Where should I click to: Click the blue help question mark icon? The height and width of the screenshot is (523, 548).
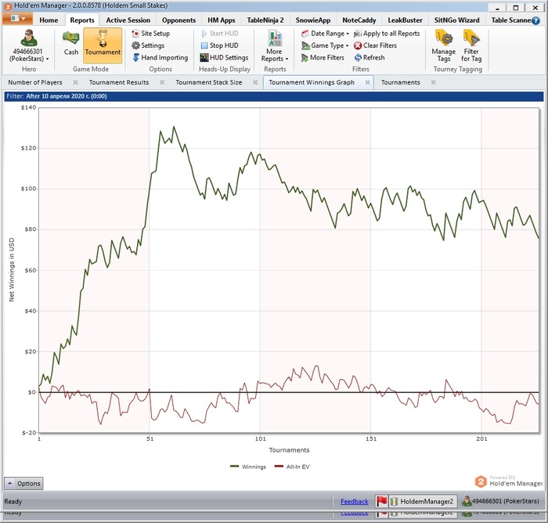click(535, 20)
